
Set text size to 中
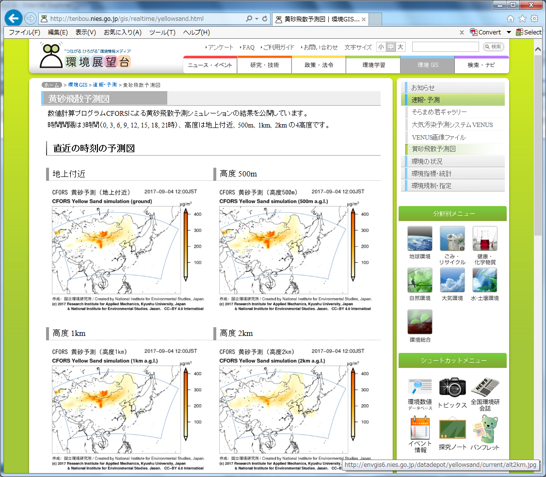click(x=390, y=47)
